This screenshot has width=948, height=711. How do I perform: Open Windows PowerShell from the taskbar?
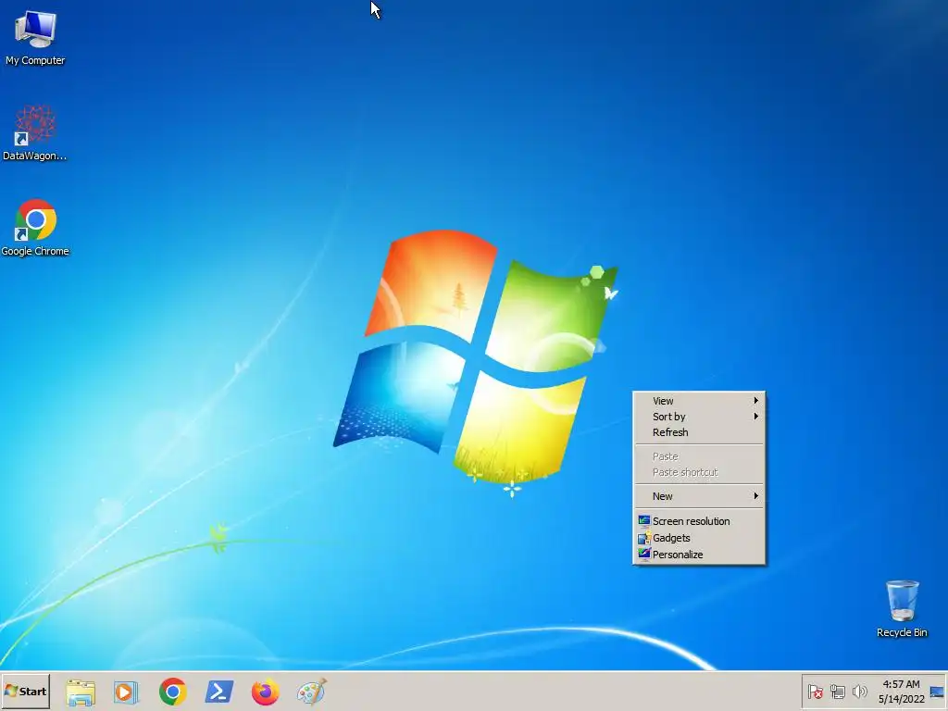[218, 692]
